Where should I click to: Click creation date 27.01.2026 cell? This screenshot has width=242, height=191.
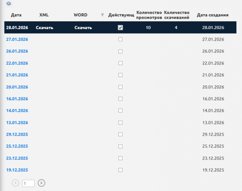coord(213,40)
